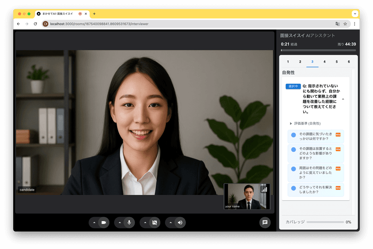The width and height of the screenshot is (373, 249).
Task: Click the speaker volume icon
Action: (180, 222)
